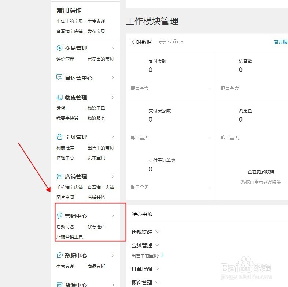The width and height of the screenshot is (288, 287).
Task: Click the 出售中的宝贝 count 2
Action: pos(162,256)
